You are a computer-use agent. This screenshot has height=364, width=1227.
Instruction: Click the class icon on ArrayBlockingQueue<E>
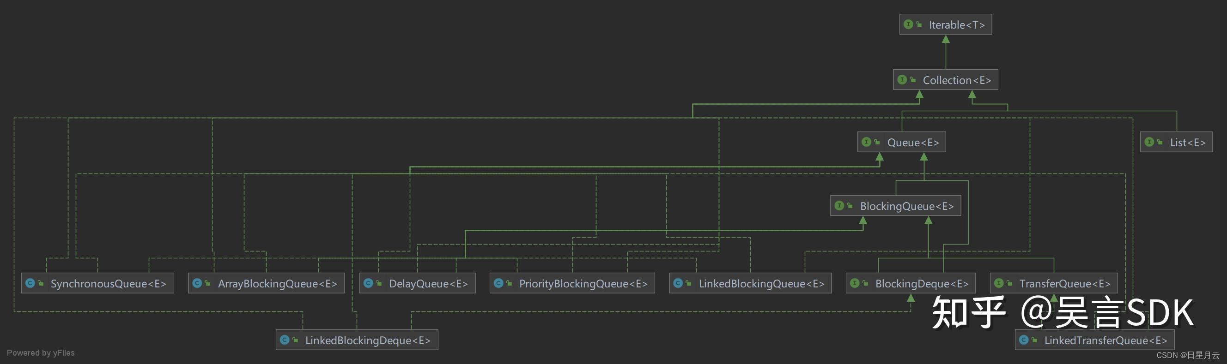pyautogui.click(x=197, y=283)
